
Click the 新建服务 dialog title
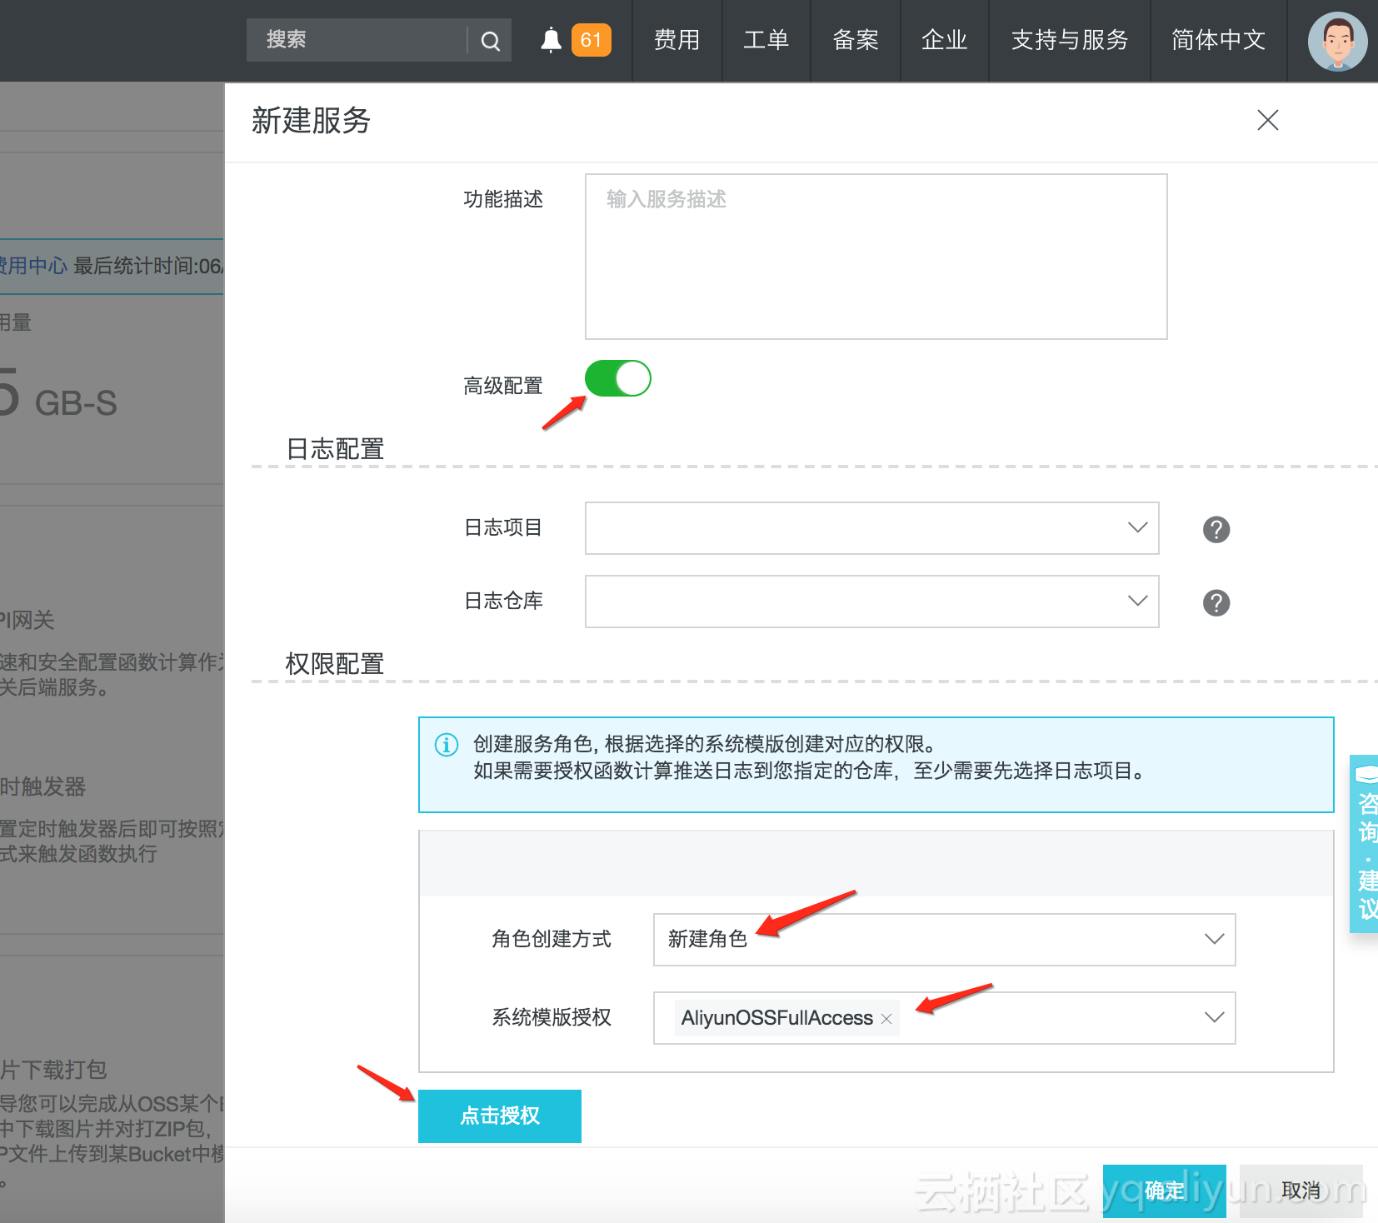(311, 121)
